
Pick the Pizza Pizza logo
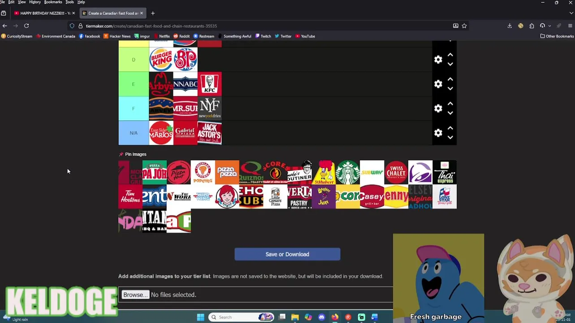[x=227, y=172]
